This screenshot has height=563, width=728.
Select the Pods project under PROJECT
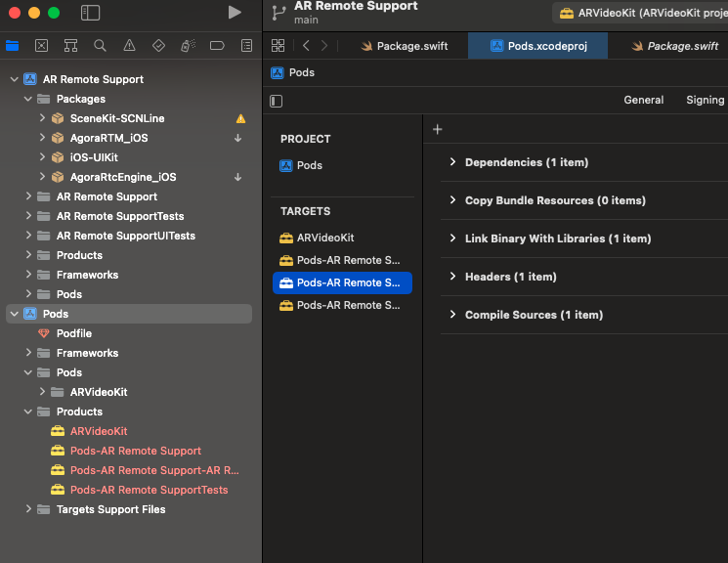pyautogui.click(x=301, y=165)
